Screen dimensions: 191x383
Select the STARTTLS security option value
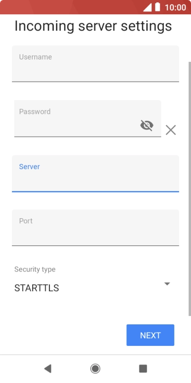(37, 288)
